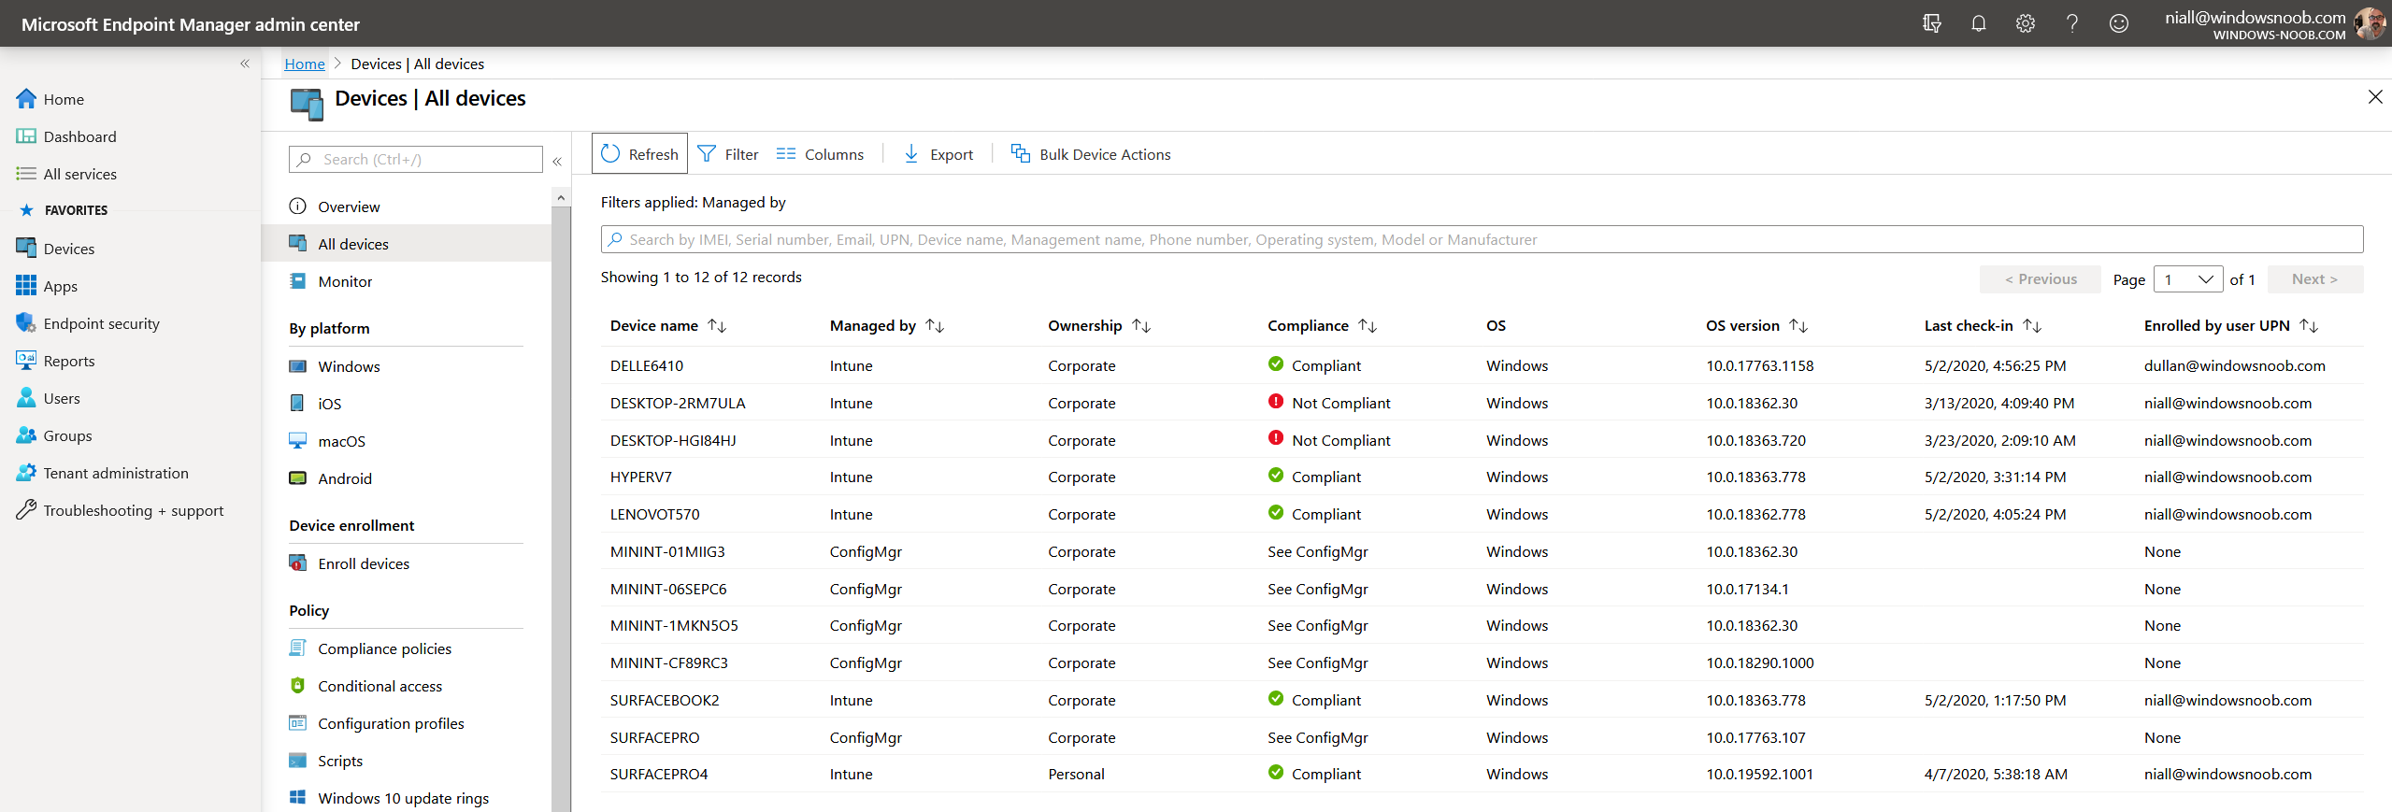
Task: Open Bulk Device Actions
Action: point(1091,154)
